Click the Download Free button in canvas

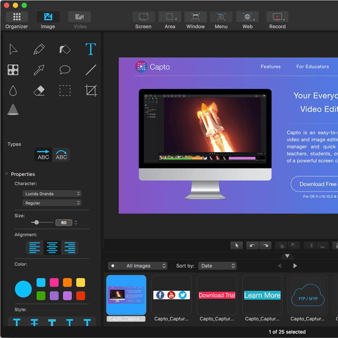pos(315,184)
